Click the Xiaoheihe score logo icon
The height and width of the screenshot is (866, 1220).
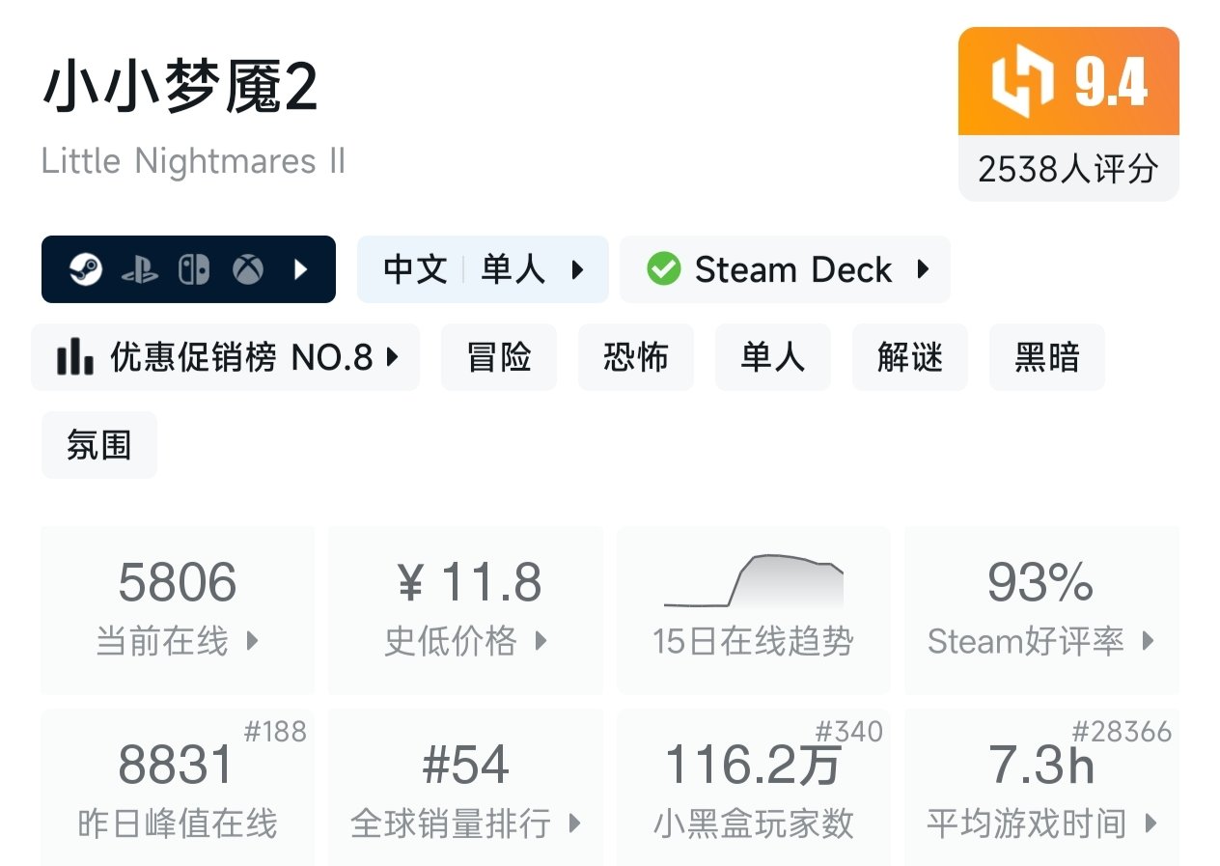(1022, 84)
